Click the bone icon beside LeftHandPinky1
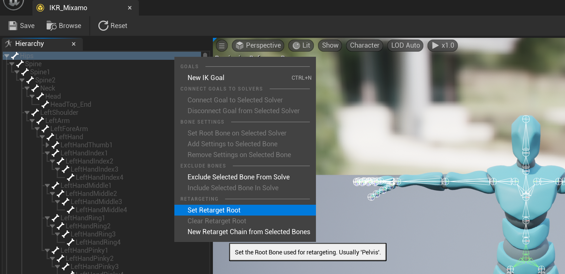Image resolution: width=565 pixels, height=274 pixels. [x=55, y=250]
